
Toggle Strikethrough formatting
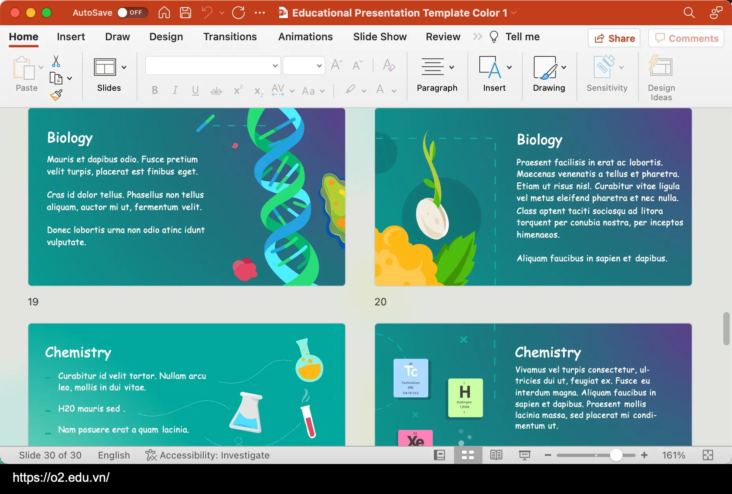[x=216, y=91]
